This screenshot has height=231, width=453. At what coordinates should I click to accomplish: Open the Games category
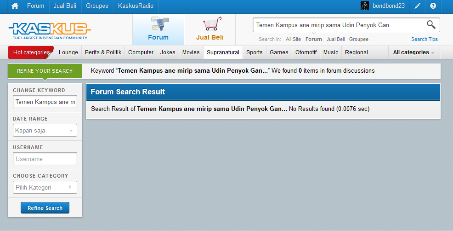click(x=279, y=52)
